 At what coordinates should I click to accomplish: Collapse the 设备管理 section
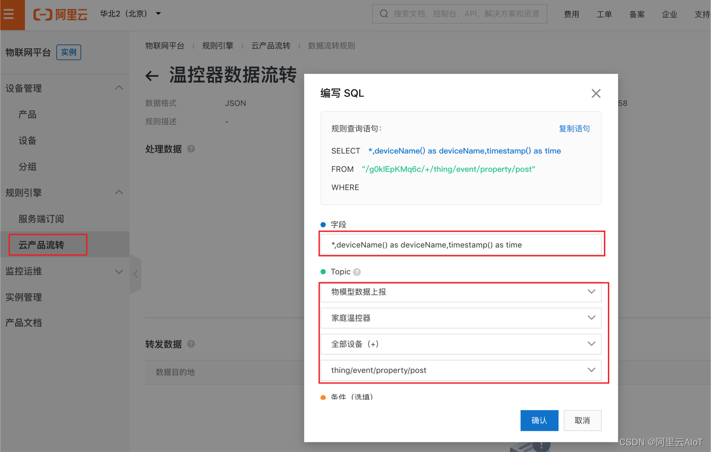(119, 88)
